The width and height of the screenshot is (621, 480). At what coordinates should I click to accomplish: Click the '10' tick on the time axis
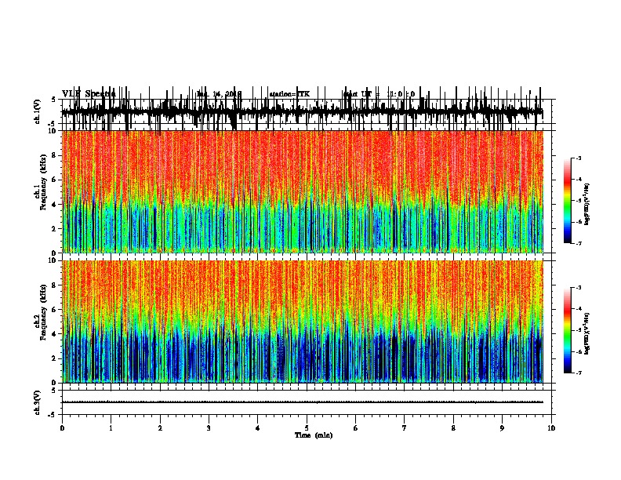coord(551,428)
